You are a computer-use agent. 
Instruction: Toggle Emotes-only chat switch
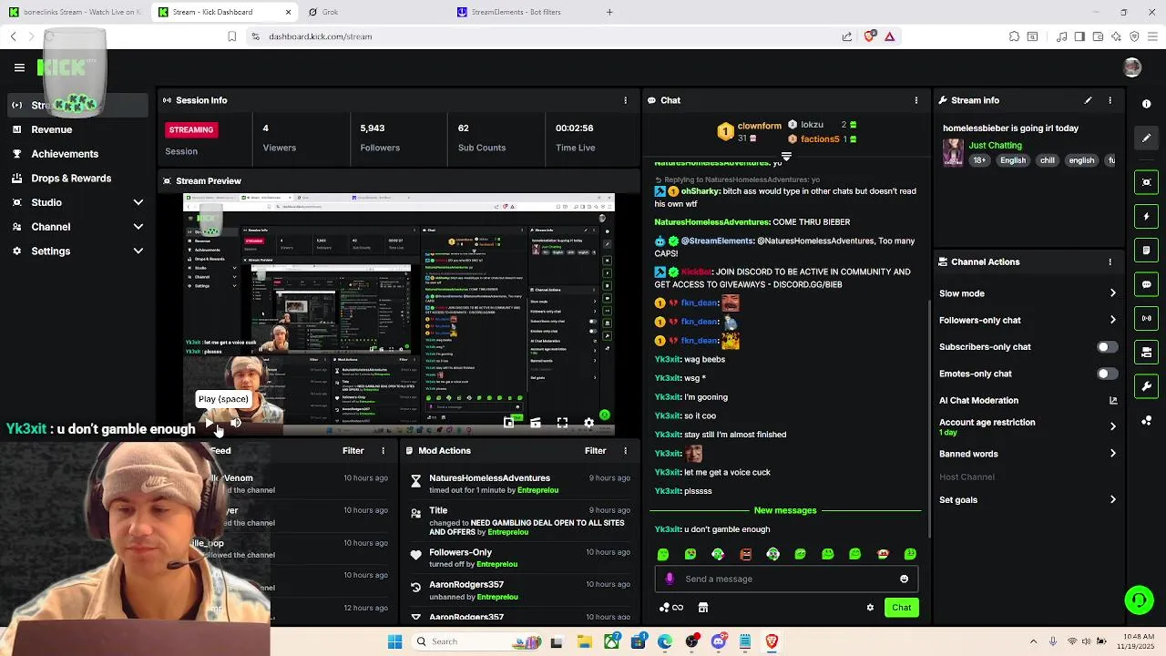(1107, 374)
